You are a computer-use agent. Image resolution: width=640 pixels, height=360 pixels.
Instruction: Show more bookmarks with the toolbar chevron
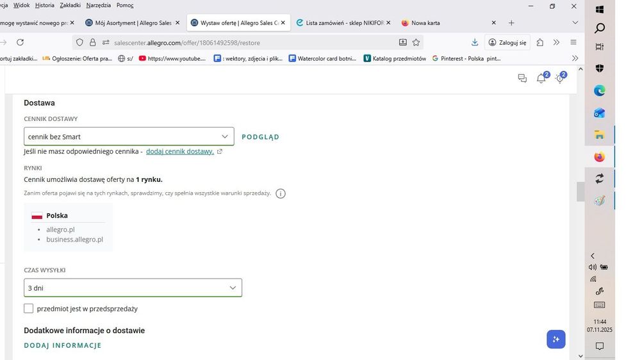[x=575, y=58]
